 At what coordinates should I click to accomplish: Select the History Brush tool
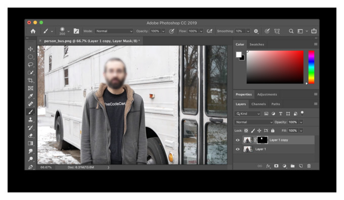[30, 128]
